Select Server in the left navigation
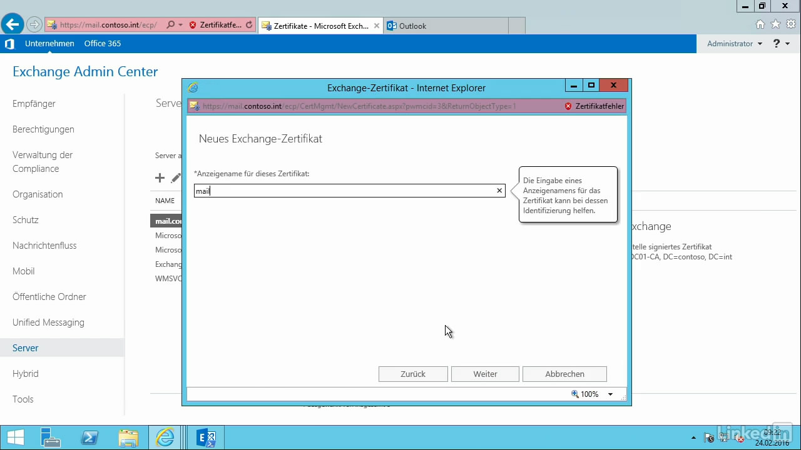 62,348
